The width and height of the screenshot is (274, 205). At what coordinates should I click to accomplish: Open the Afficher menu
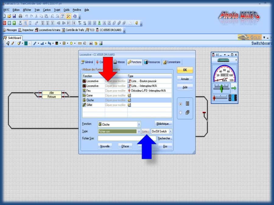27,10
